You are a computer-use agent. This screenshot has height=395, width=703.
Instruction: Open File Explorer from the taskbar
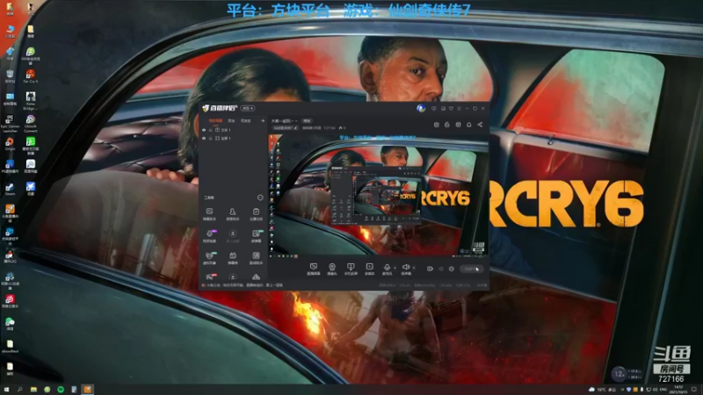click(x=33, y=390)
